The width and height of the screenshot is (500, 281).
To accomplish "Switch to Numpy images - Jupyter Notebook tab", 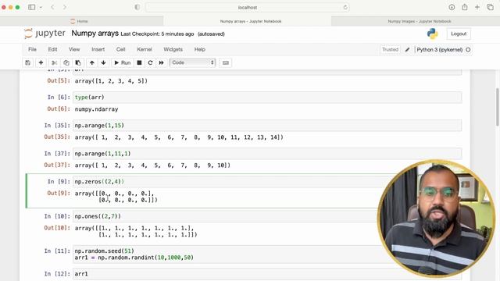I will pos(420,21).
